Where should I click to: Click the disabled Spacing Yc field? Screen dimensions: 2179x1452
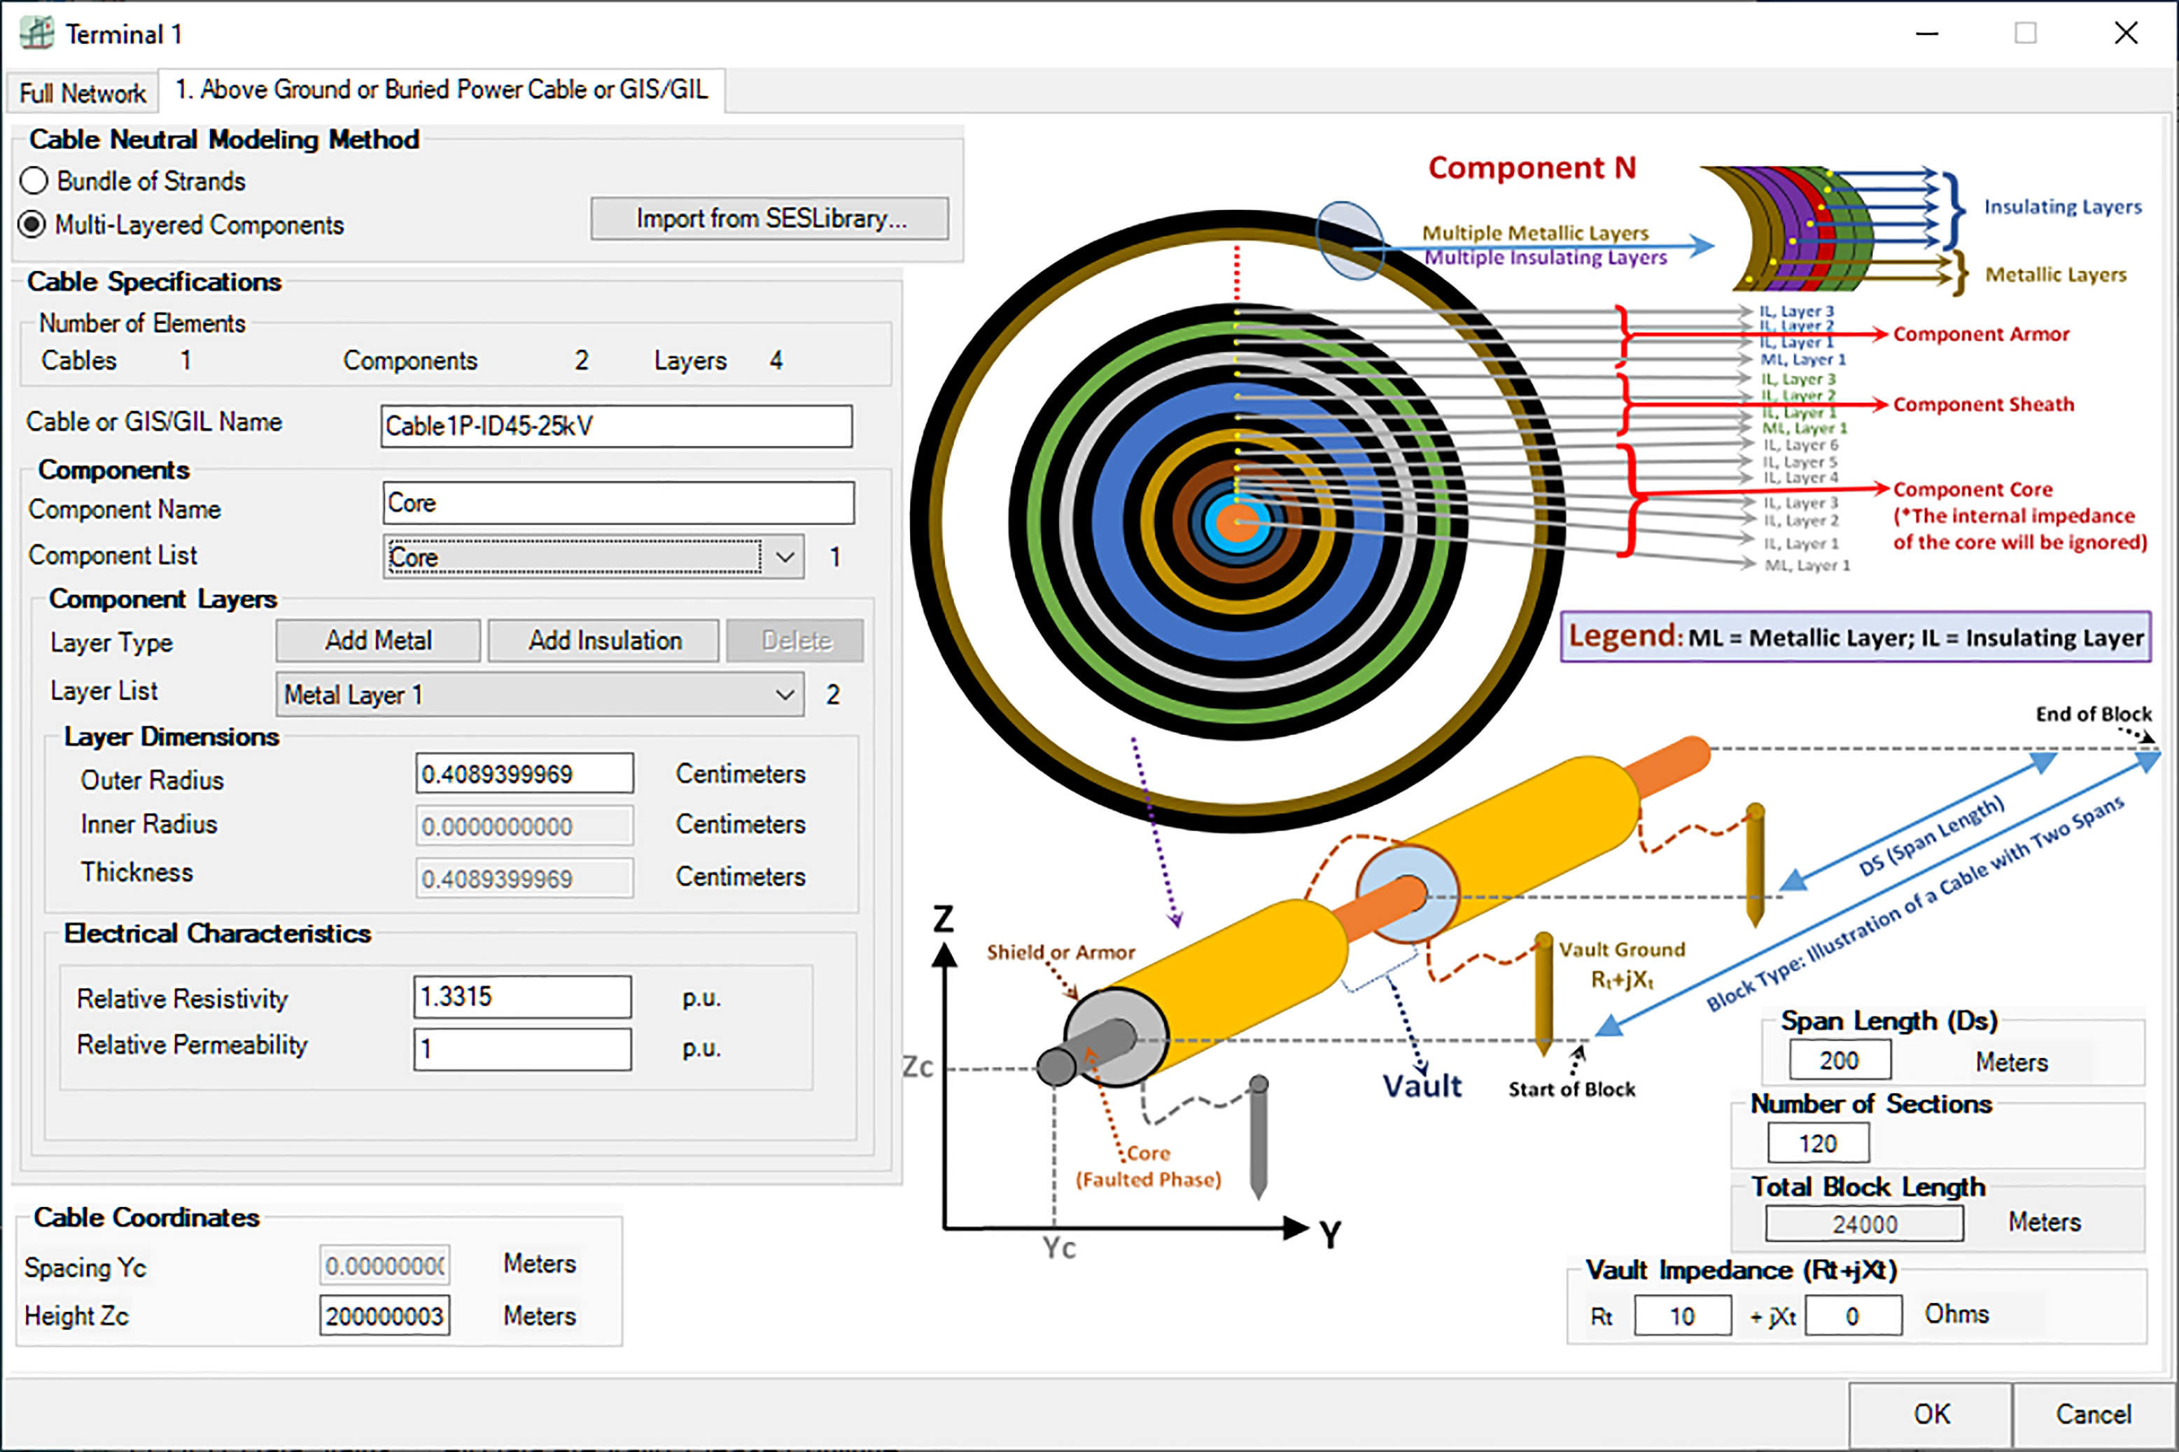pyautogui.click(x=385, y=1265)
